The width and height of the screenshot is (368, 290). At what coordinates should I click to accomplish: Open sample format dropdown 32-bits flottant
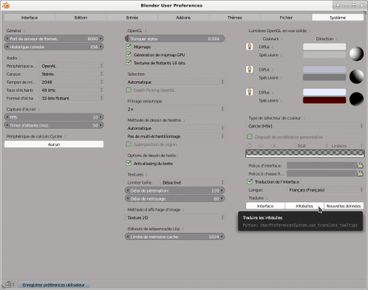point(71,98)
